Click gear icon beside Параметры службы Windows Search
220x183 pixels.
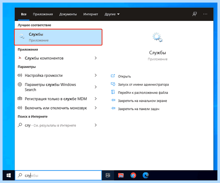click(20, 85)
